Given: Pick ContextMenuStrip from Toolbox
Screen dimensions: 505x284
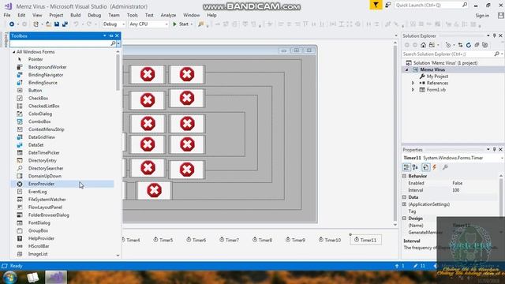Looking at the screenshot, I should pyautogui.click(x=46, y=129).
